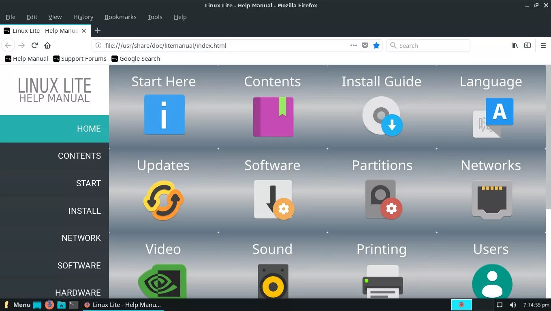The width and height of the screenshot is (551, 311).
Task: Toggle the Firefox sidebar icon
Action: point(528,45)
